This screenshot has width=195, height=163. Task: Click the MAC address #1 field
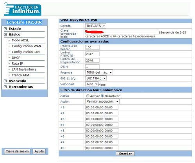pyautogui.click(x=102, y=107)
